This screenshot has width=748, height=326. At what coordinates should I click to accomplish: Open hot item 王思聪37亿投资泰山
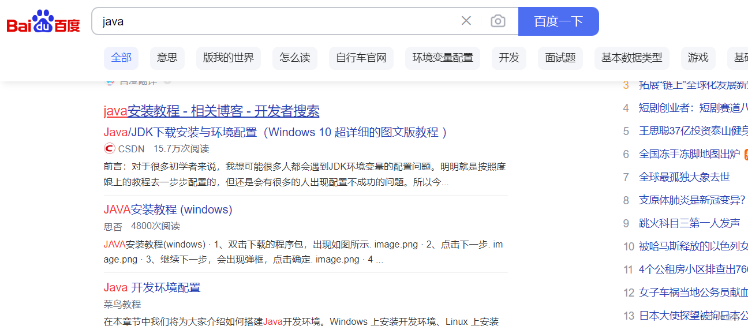tap(693, 131)
